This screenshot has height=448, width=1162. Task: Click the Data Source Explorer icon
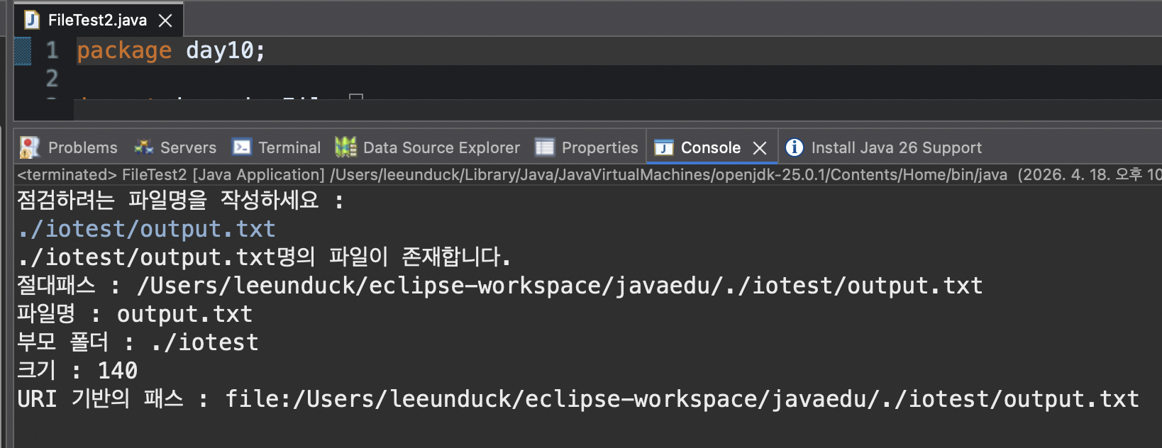click(345, 147)
